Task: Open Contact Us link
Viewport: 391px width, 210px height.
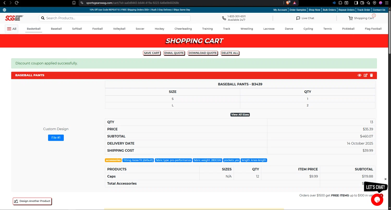Action: [x=379, y=10]
